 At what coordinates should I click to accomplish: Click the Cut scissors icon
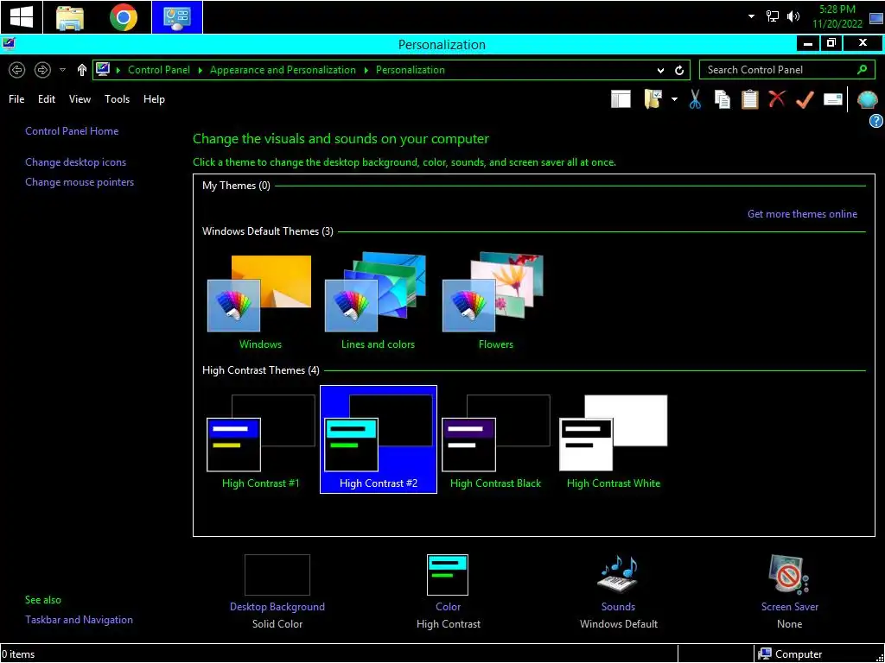click(695, 100)
